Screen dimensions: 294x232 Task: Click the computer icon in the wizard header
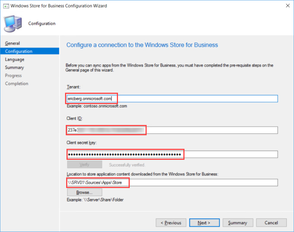tap(13, 24)
